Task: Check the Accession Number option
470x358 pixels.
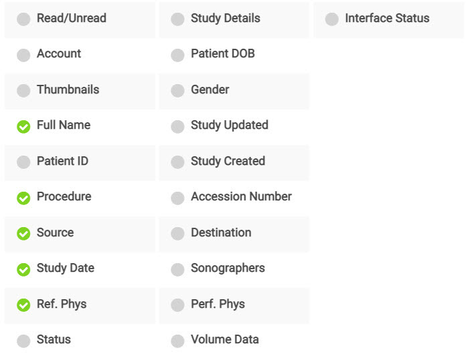Action: [x=177, y=198]
